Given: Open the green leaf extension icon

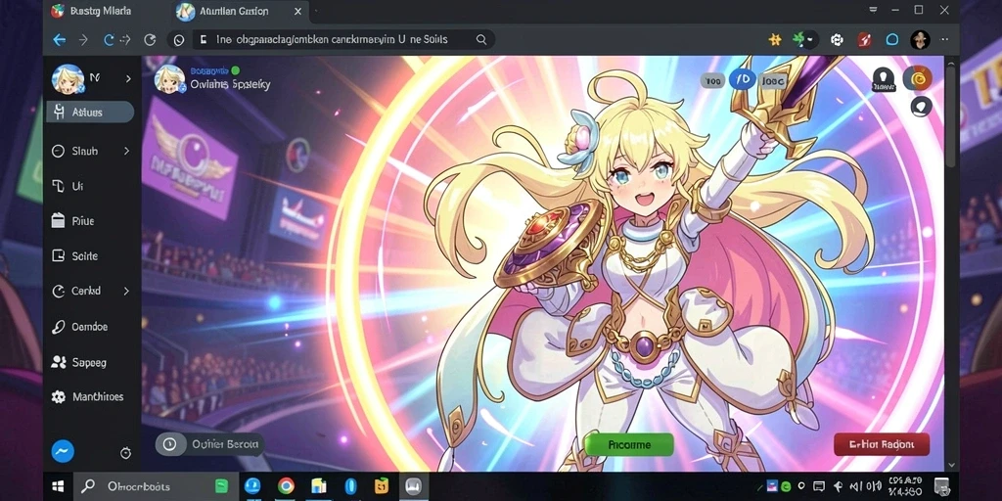Looking at the screenshot, I should (x=798, y=39).
